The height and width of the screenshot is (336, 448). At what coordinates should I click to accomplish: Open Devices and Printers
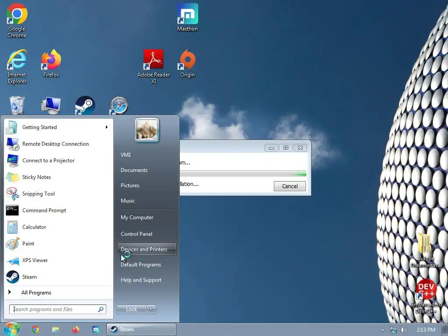tap(147, 249)
